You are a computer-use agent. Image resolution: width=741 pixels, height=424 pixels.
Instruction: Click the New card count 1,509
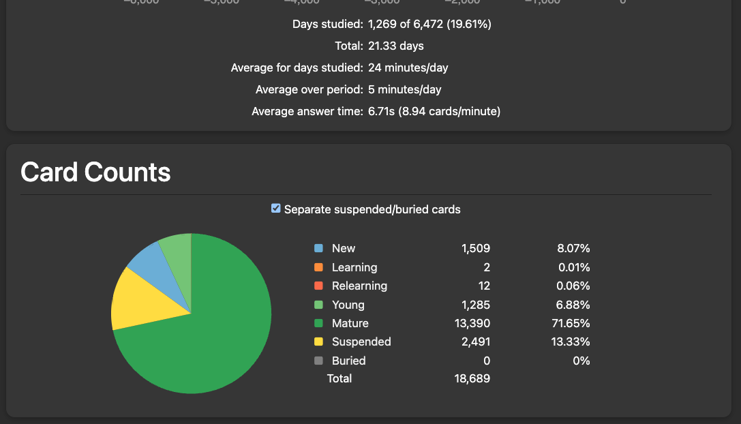point(475,249)
